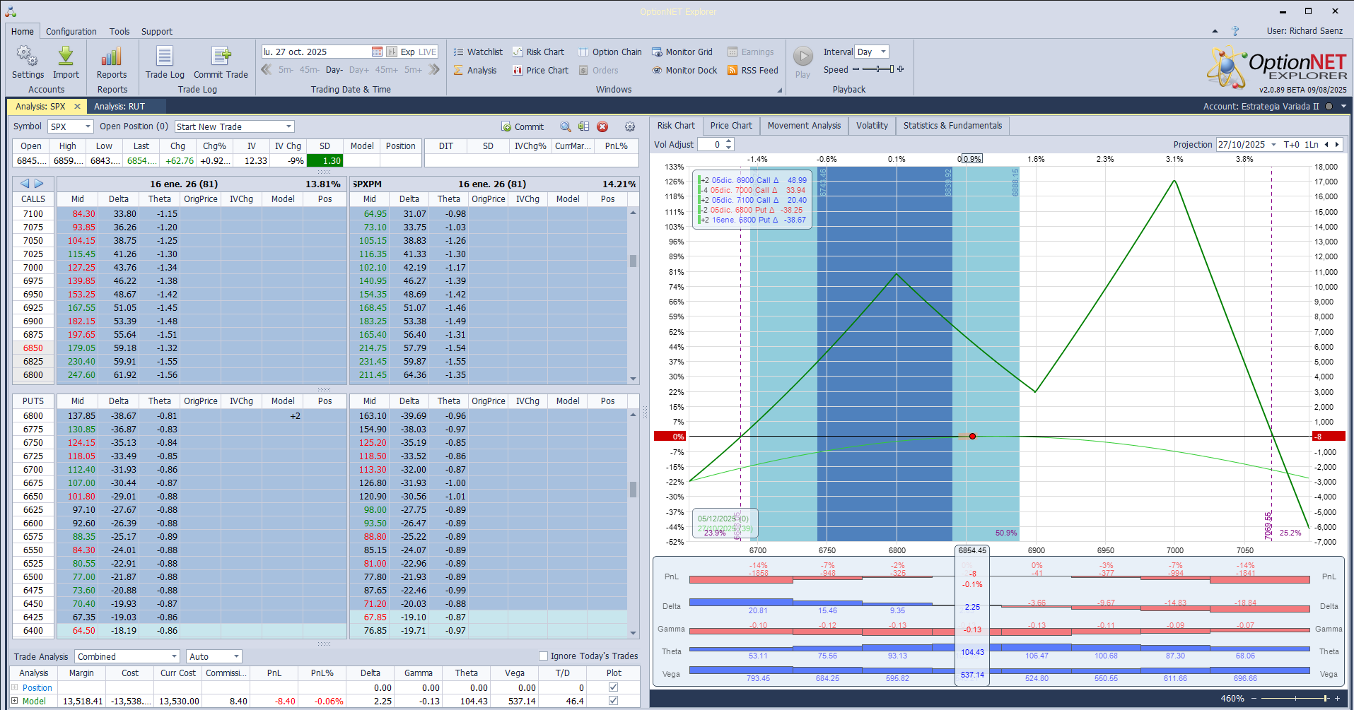
Task: Open the RSS Feed window
Action: pos(752,70)
